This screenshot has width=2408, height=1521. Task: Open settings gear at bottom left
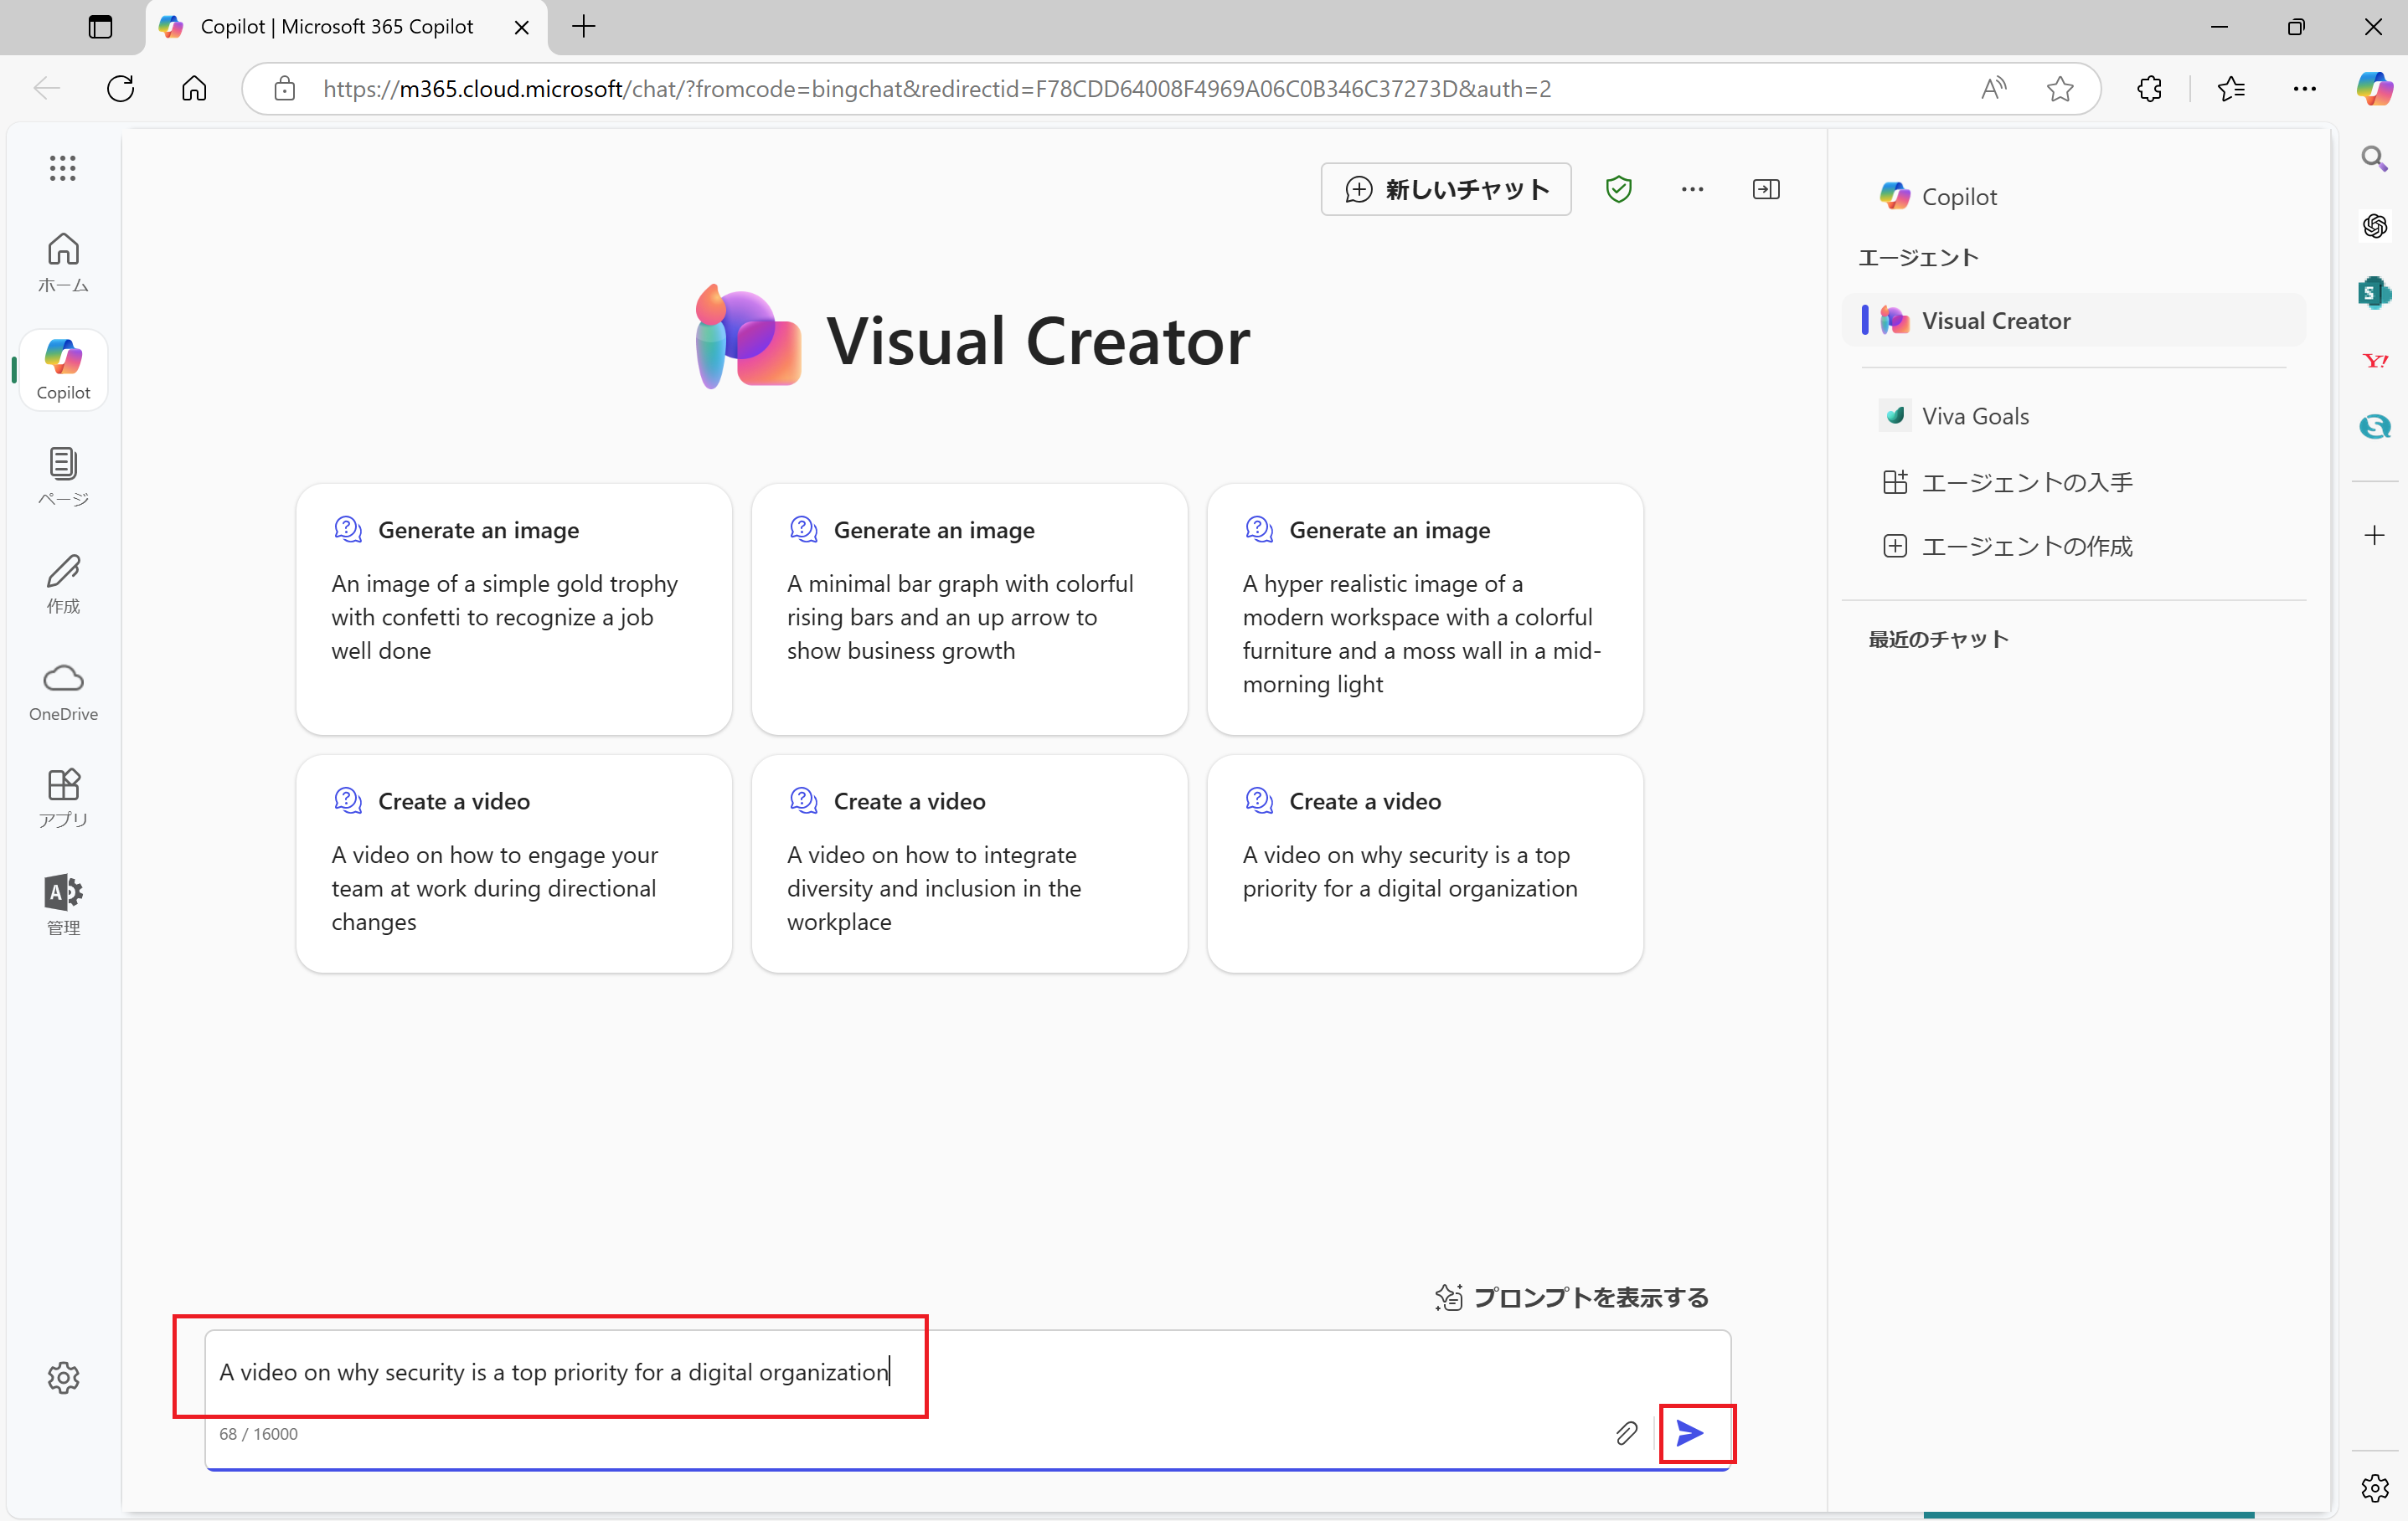63,1378
